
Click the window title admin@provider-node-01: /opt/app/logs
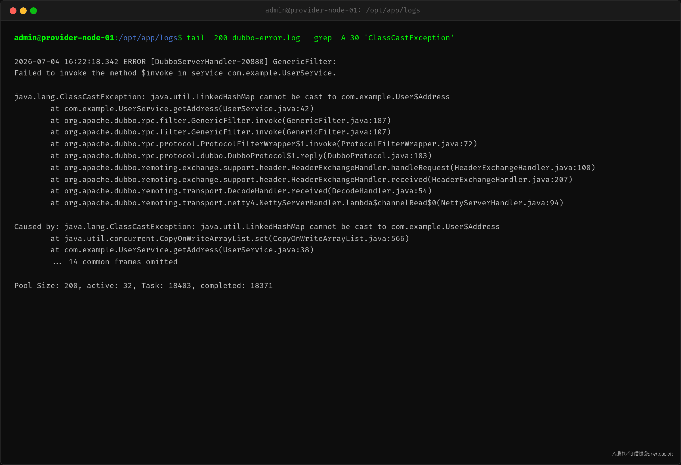[342, 10]
